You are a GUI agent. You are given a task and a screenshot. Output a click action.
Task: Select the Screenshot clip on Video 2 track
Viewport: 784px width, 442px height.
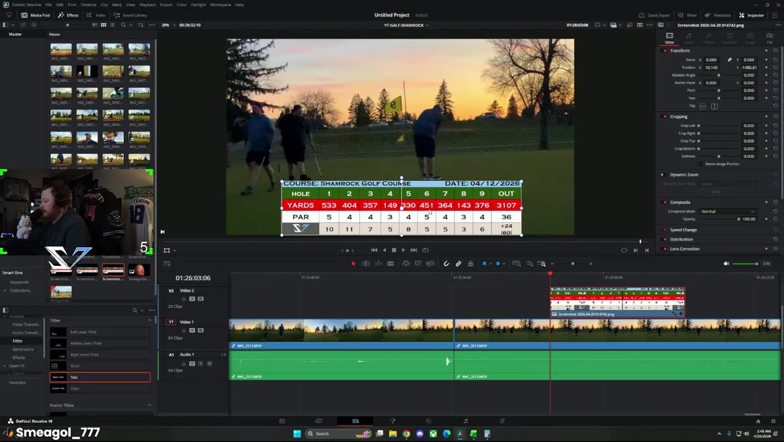coord(617,302)
